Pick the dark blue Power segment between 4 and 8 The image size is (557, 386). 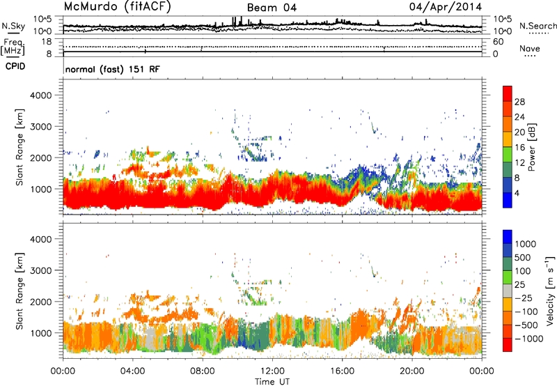[x=508, y=185]
